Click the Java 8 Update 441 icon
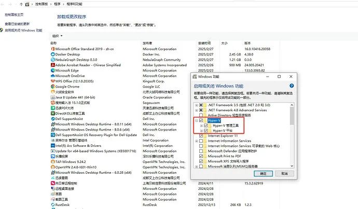Screen dimensions: 358x209 [x=53, y=97]
